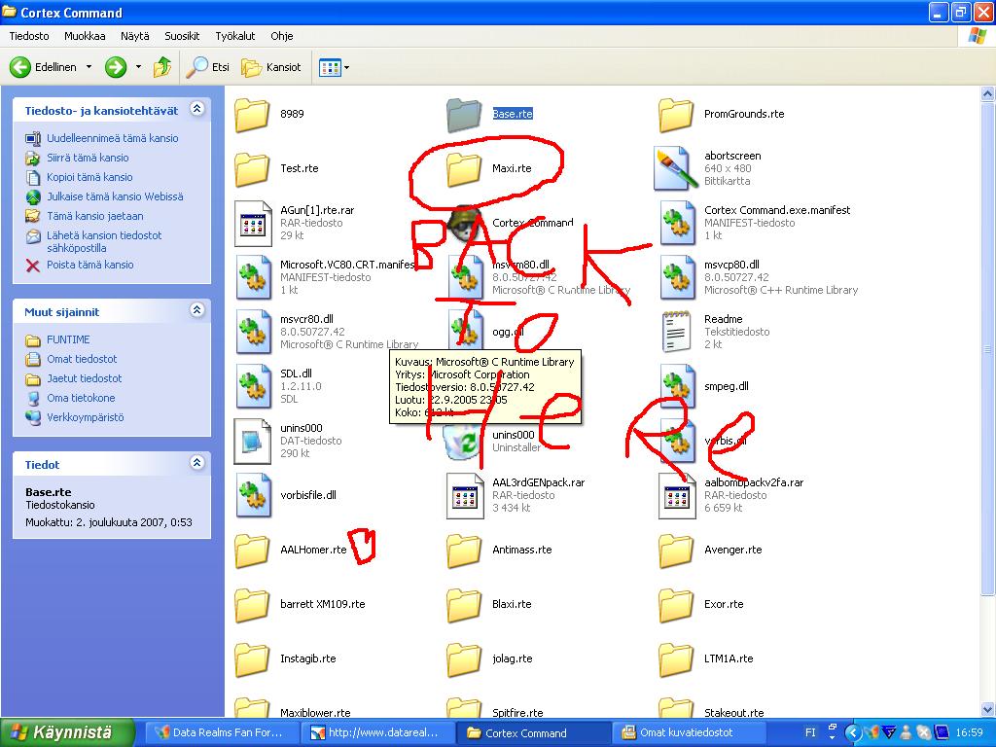Click the Etsi search toolbar button
Screen dimensions: 996x747
[x=209, y=67]
